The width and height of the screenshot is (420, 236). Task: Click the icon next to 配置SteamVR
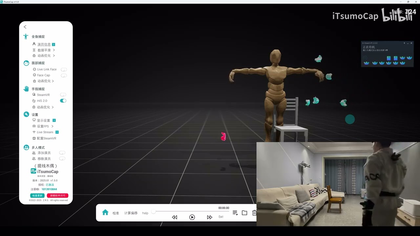34,138
